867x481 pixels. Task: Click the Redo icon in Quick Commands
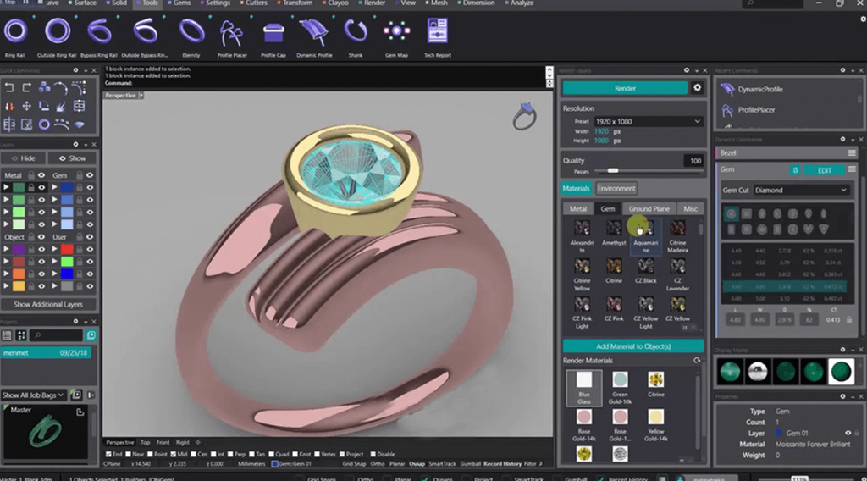[26, 88]
